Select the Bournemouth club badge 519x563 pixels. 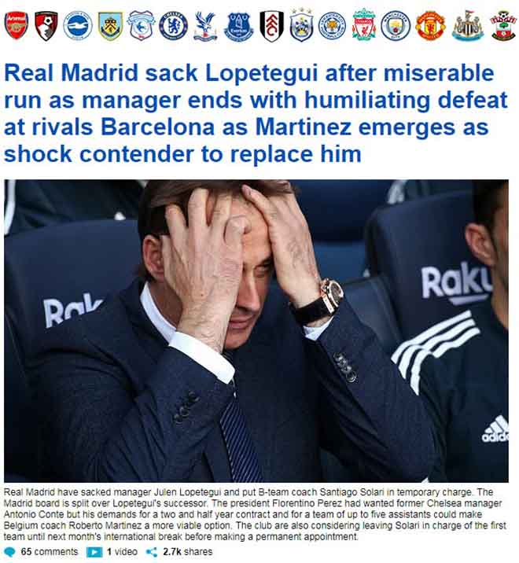[x=46, y=26]
